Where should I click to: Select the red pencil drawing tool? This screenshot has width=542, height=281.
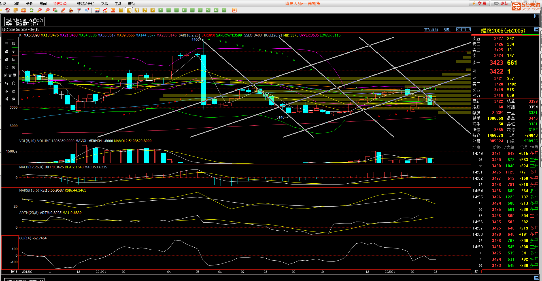click(63, 10)
